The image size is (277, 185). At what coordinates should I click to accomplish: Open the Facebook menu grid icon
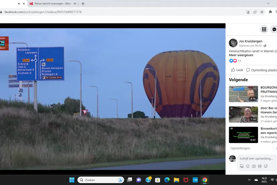click(x=264, y=29)
